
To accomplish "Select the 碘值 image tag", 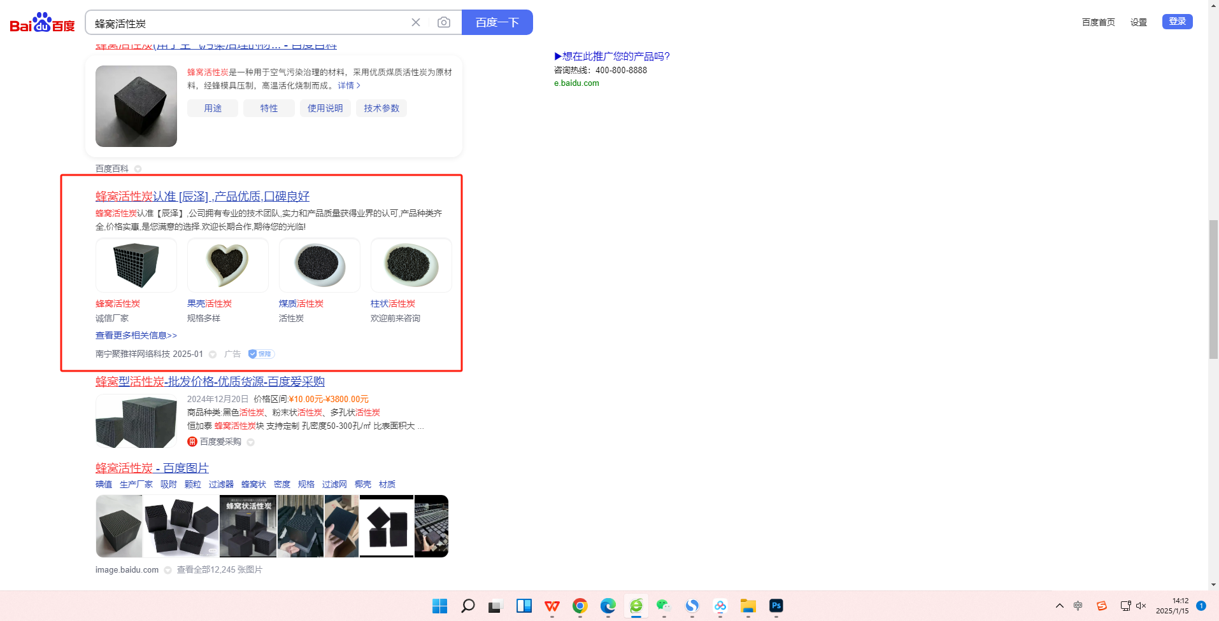I will [x=104, y=485].
